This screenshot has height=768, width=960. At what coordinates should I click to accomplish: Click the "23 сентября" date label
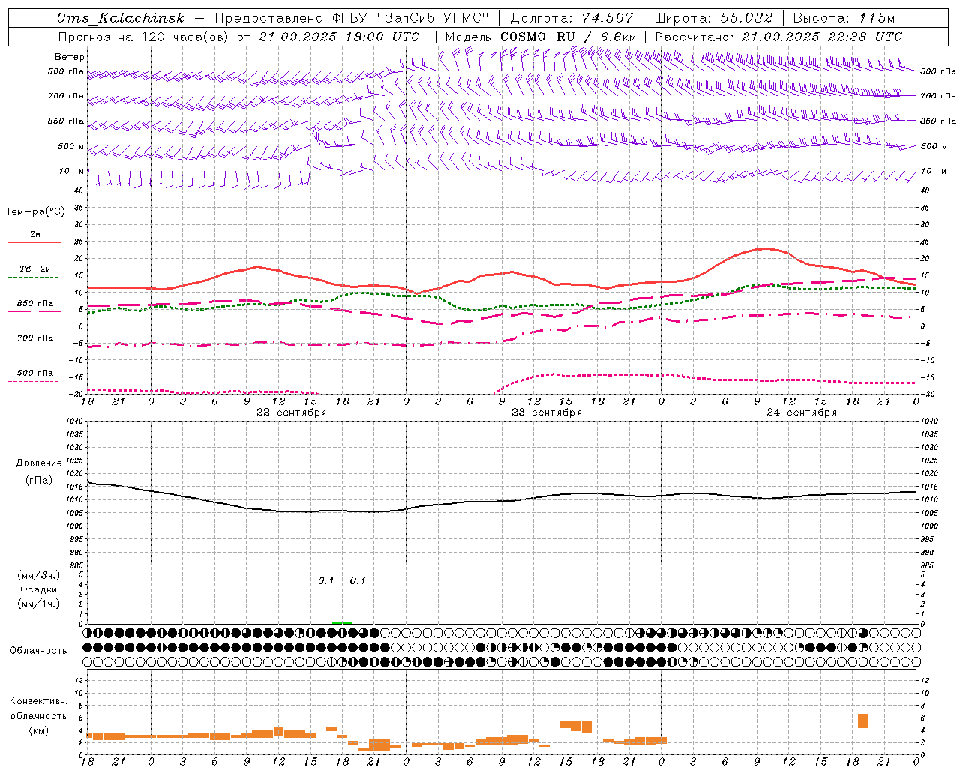[x=547, y=412]
